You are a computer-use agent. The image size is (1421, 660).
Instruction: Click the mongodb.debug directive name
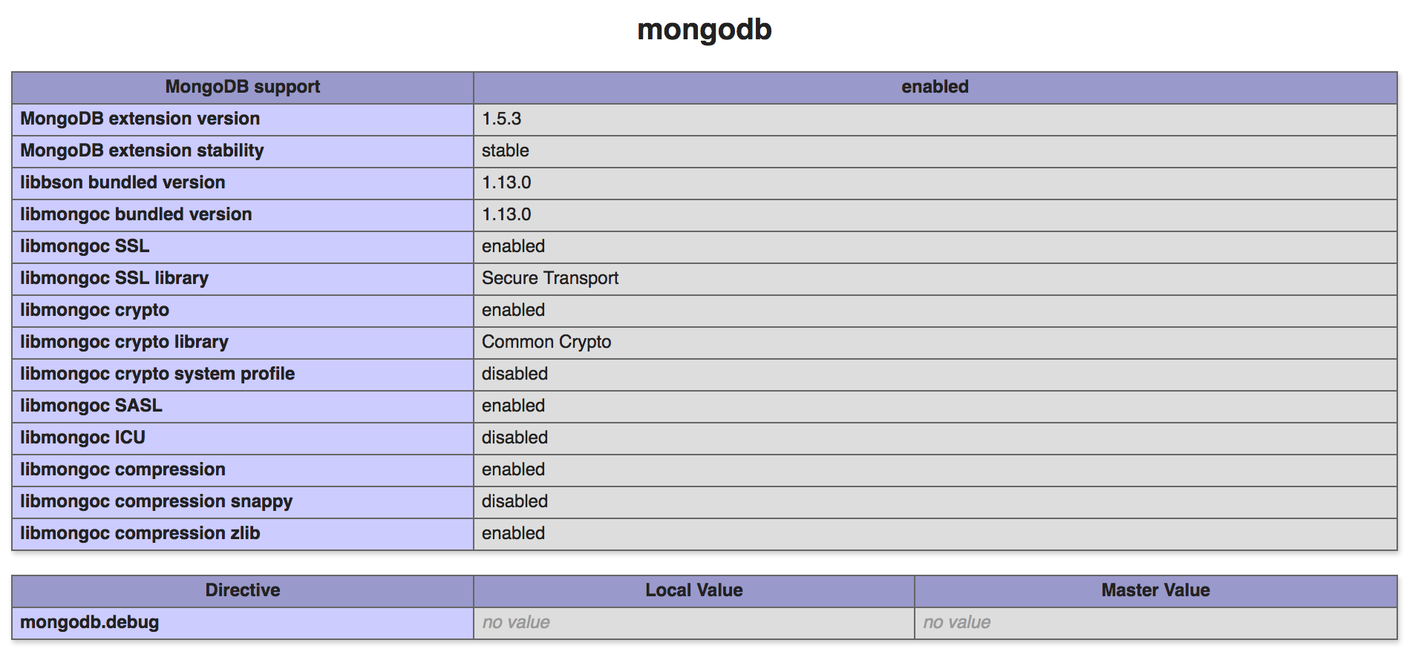point(89,622)
